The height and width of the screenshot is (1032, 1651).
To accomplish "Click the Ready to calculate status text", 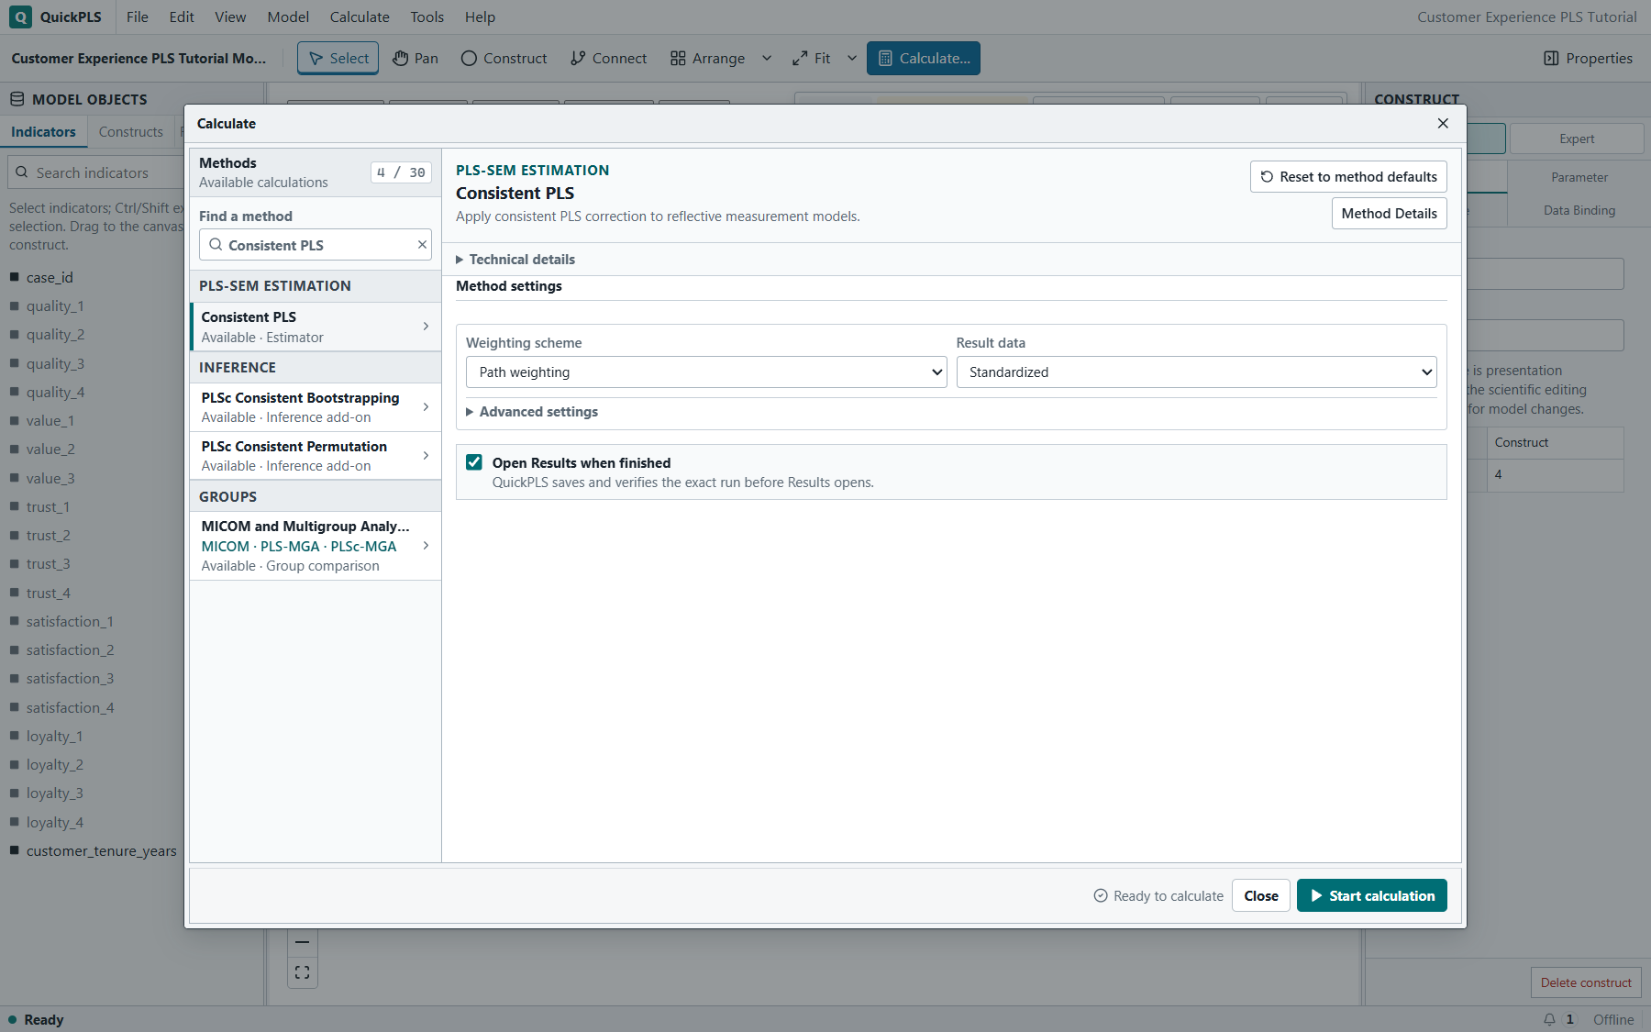I will [x=1158, y=895].
